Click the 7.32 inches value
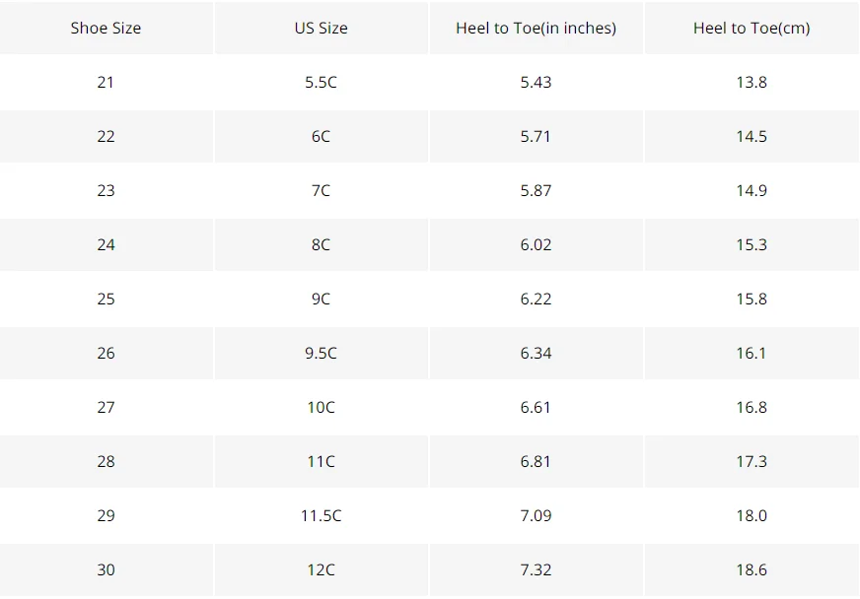Viewport: 860px width, 599px height. pyautogui.click(x=536, y=570)
